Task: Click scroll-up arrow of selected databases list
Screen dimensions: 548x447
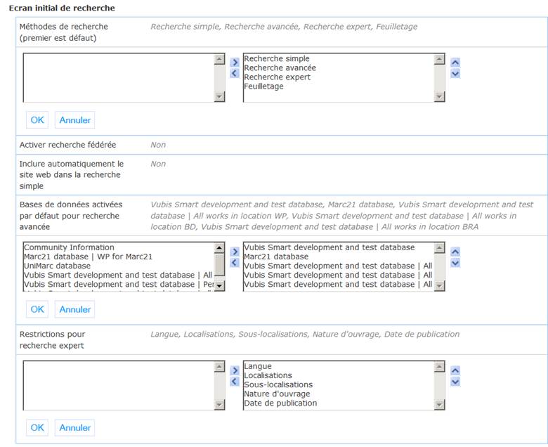Action: click(439, 248)
